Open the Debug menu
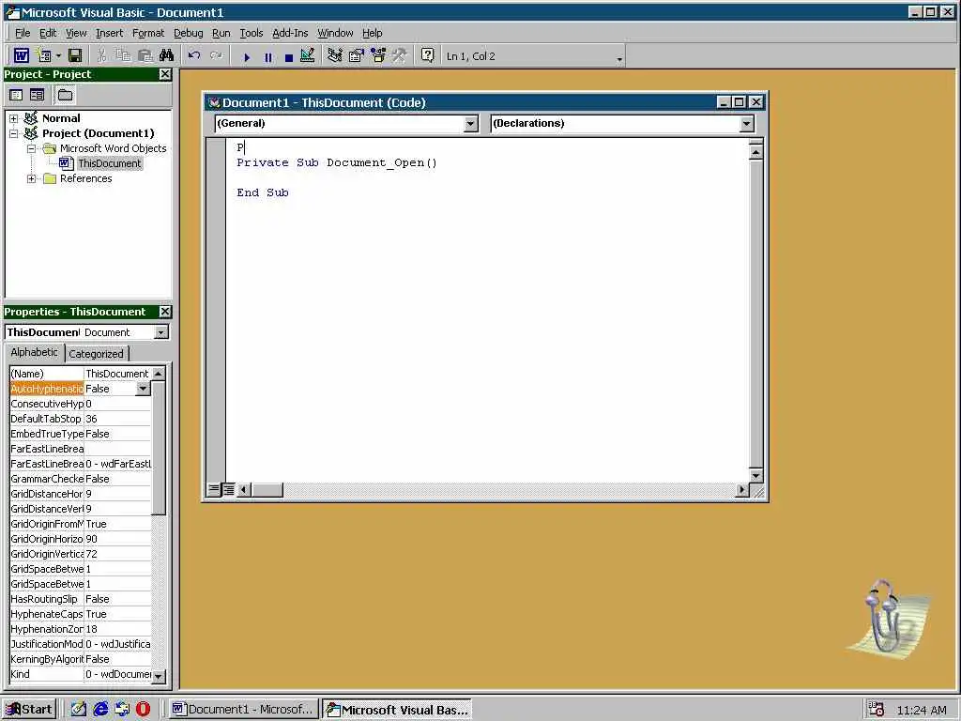961x721 pixels. pos(188,33)
